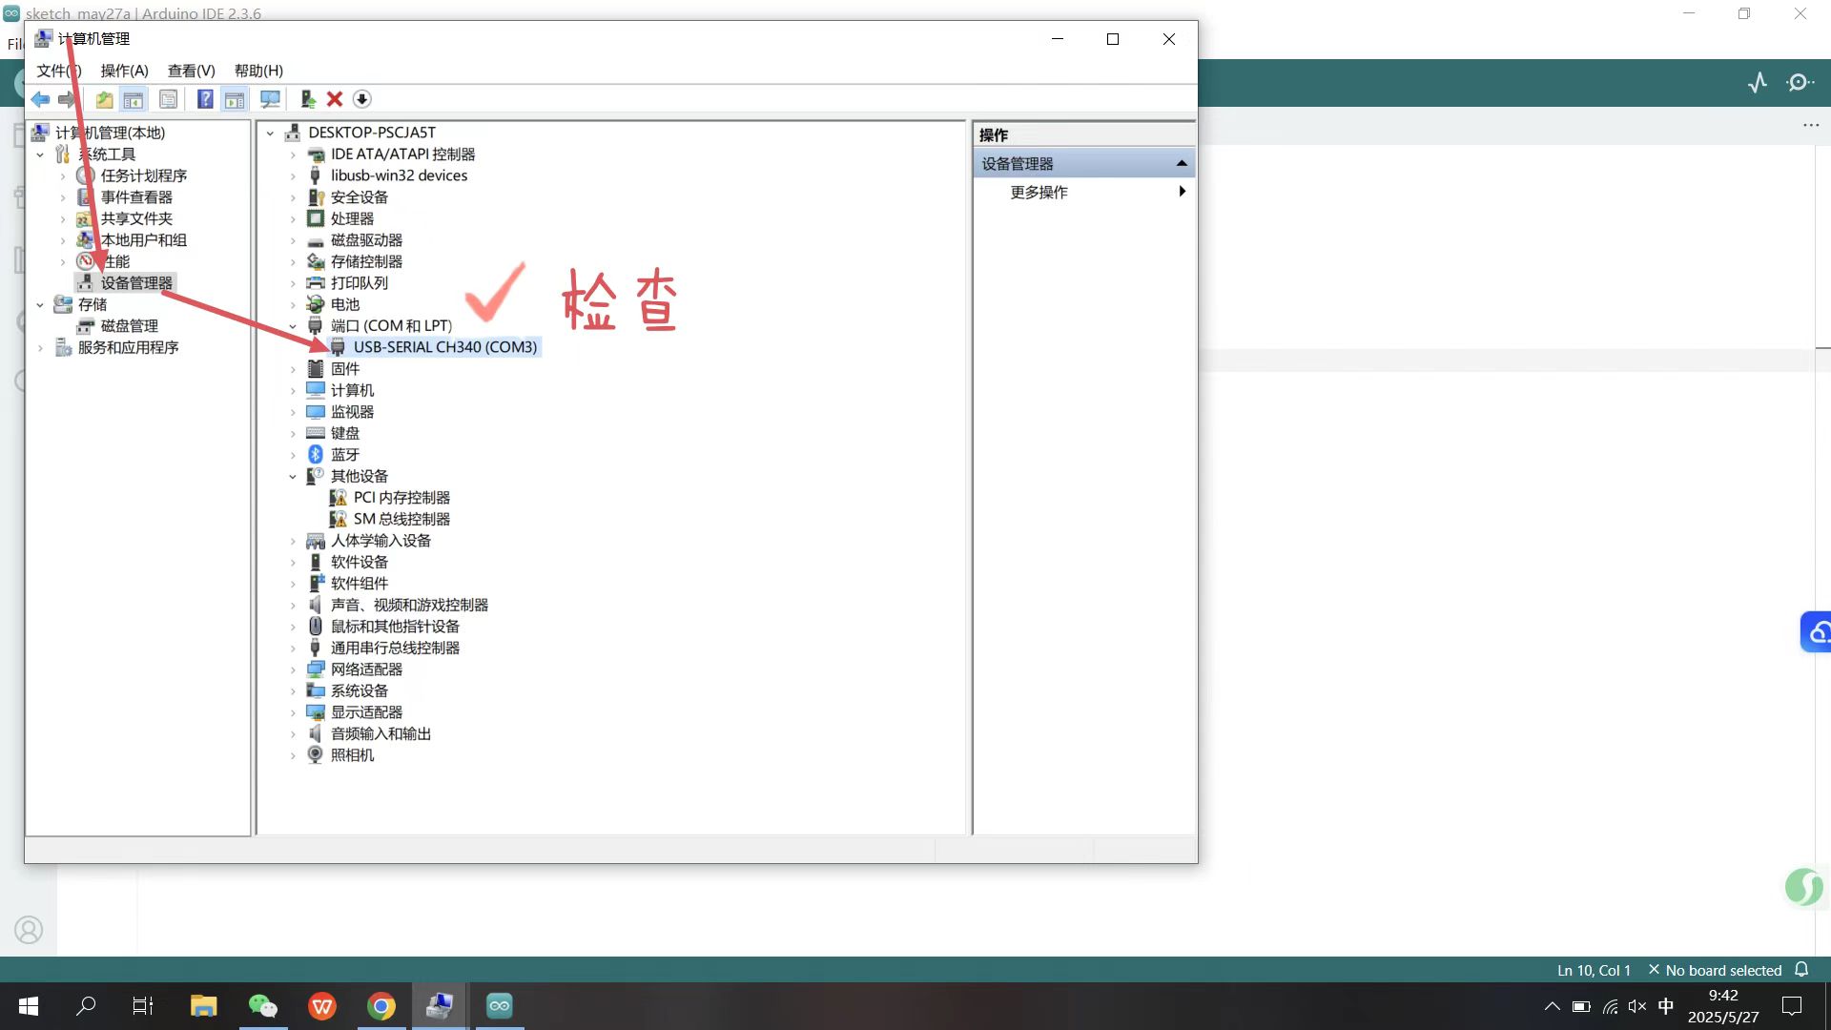The height and width of the screenshot is (1030, 1831).
Task: Toggle show/hide action pane toolbar button
Action: [235, 99]
